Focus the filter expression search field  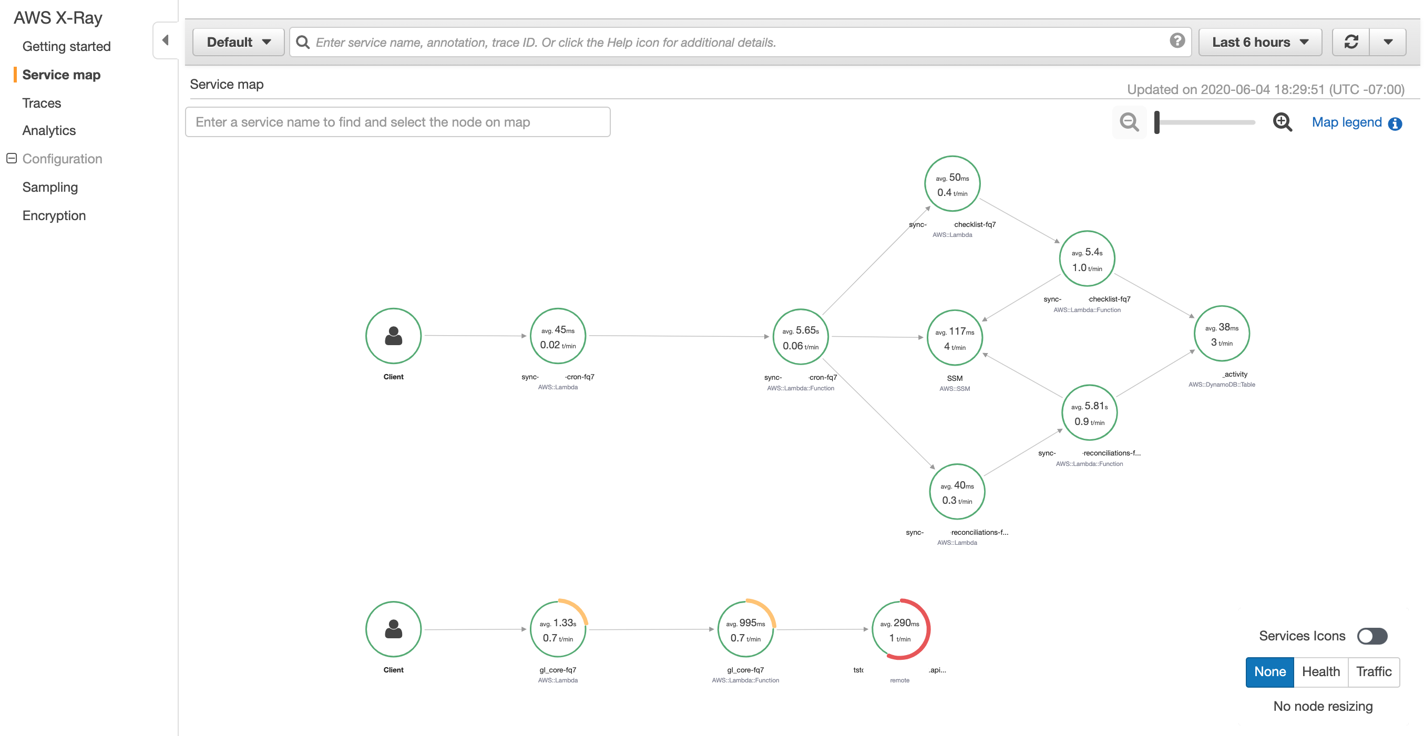point(741,42)
